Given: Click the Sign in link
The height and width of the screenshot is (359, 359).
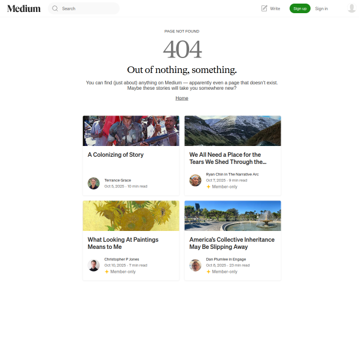Looking at the screenshot, I should click(321, 9).
